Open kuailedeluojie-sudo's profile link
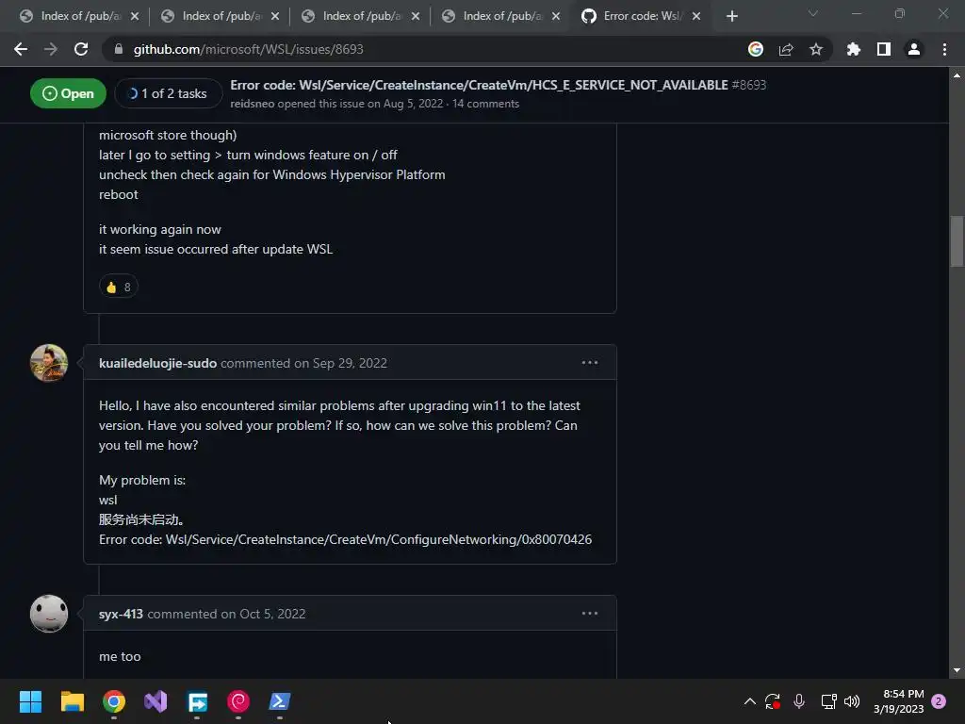This screenshot has height=724, width=965. point(157,363)
